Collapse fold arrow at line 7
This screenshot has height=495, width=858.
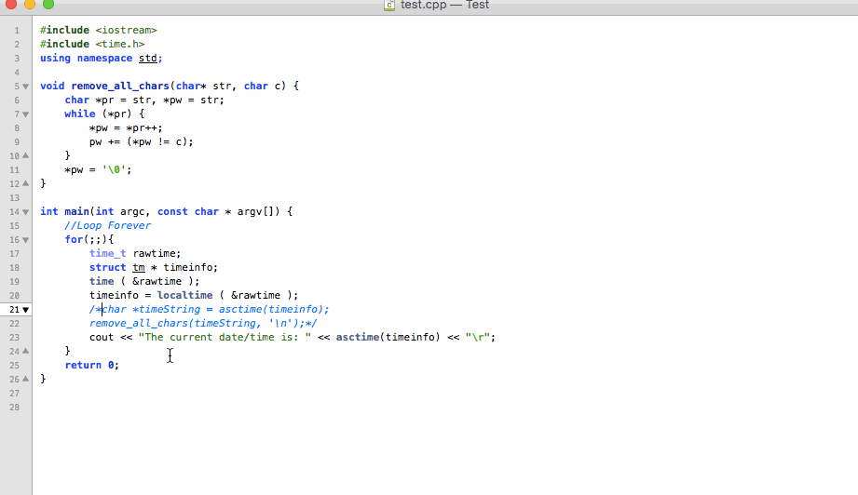pyautogui.click(x=26, y=114)
